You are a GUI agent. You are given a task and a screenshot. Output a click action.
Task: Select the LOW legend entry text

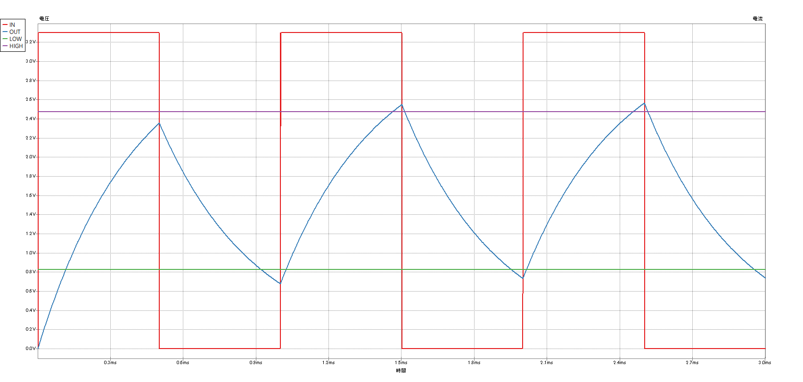click(x=16, y=39)
